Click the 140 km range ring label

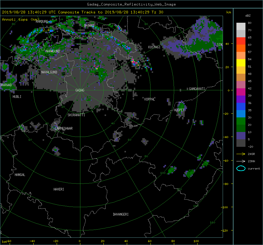tap(196, 206)
